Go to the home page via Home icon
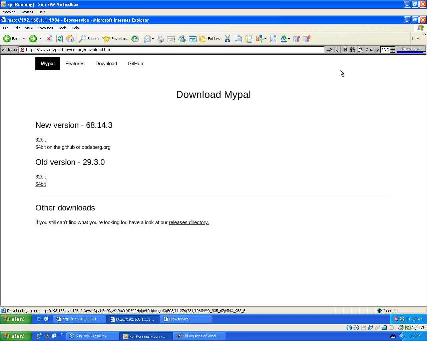 [x=70, y=39]
